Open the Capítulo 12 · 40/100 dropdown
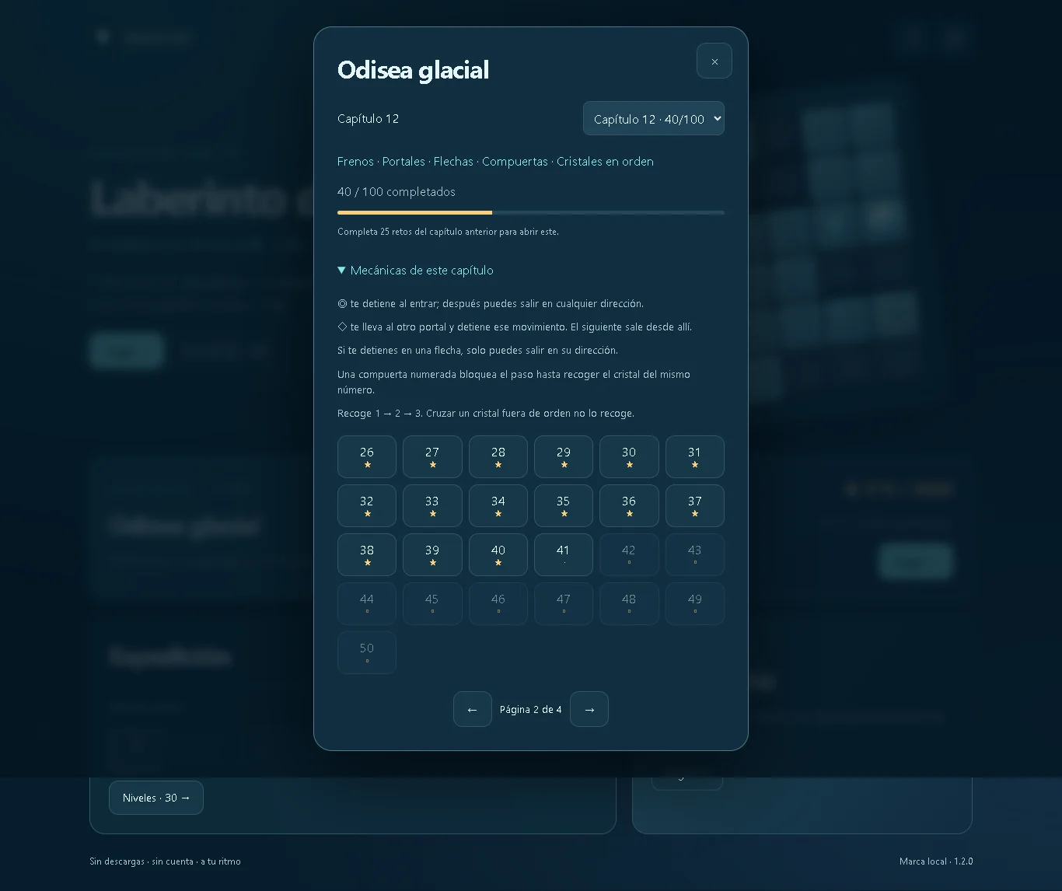This screenshot has height=891, width=1062. click(654, 118)
